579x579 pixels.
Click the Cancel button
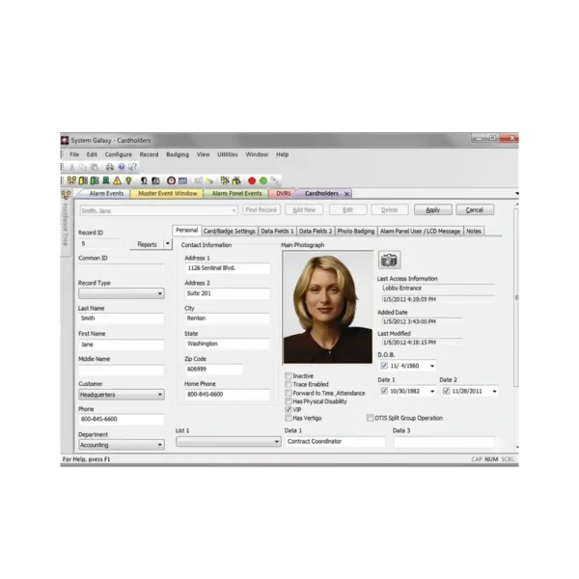point(475,209)
